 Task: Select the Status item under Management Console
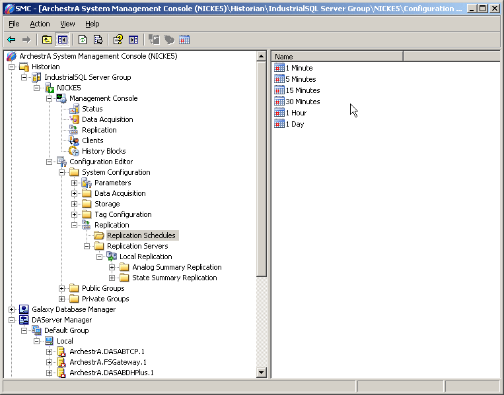[92, 109]
